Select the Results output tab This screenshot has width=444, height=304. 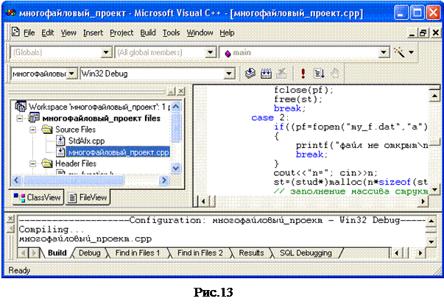(x=251, y=252)
